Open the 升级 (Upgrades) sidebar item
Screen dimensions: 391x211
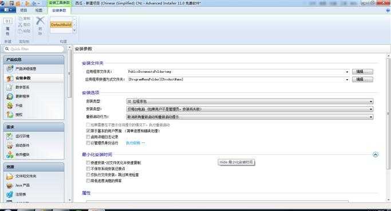[x=34, y=106]
